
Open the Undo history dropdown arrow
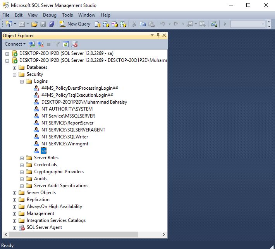pos(169,24)
